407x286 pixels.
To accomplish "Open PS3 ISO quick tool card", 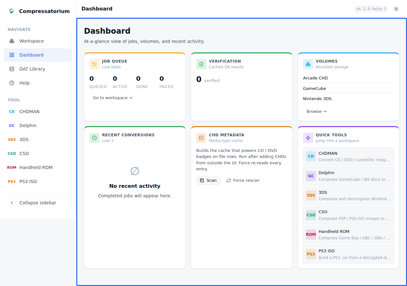I will click(348, 254).
